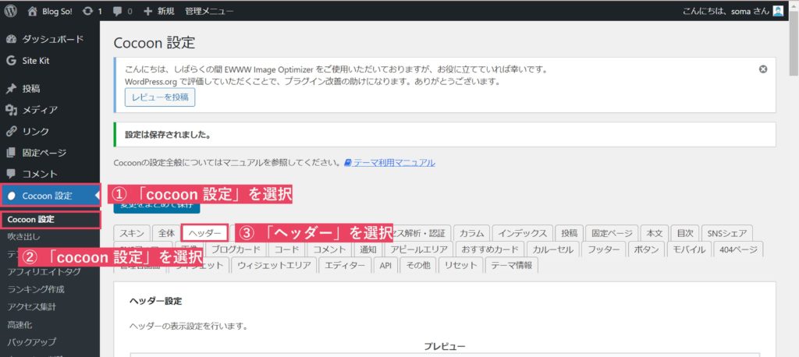Open the Blog So! site home icon
The image size is (799, 357).
(x=32, y=11)
